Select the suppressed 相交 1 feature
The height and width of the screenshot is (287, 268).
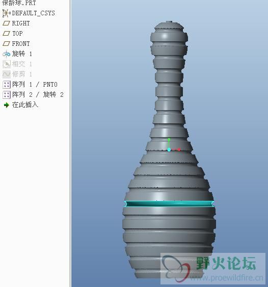[x=22, y=64]
